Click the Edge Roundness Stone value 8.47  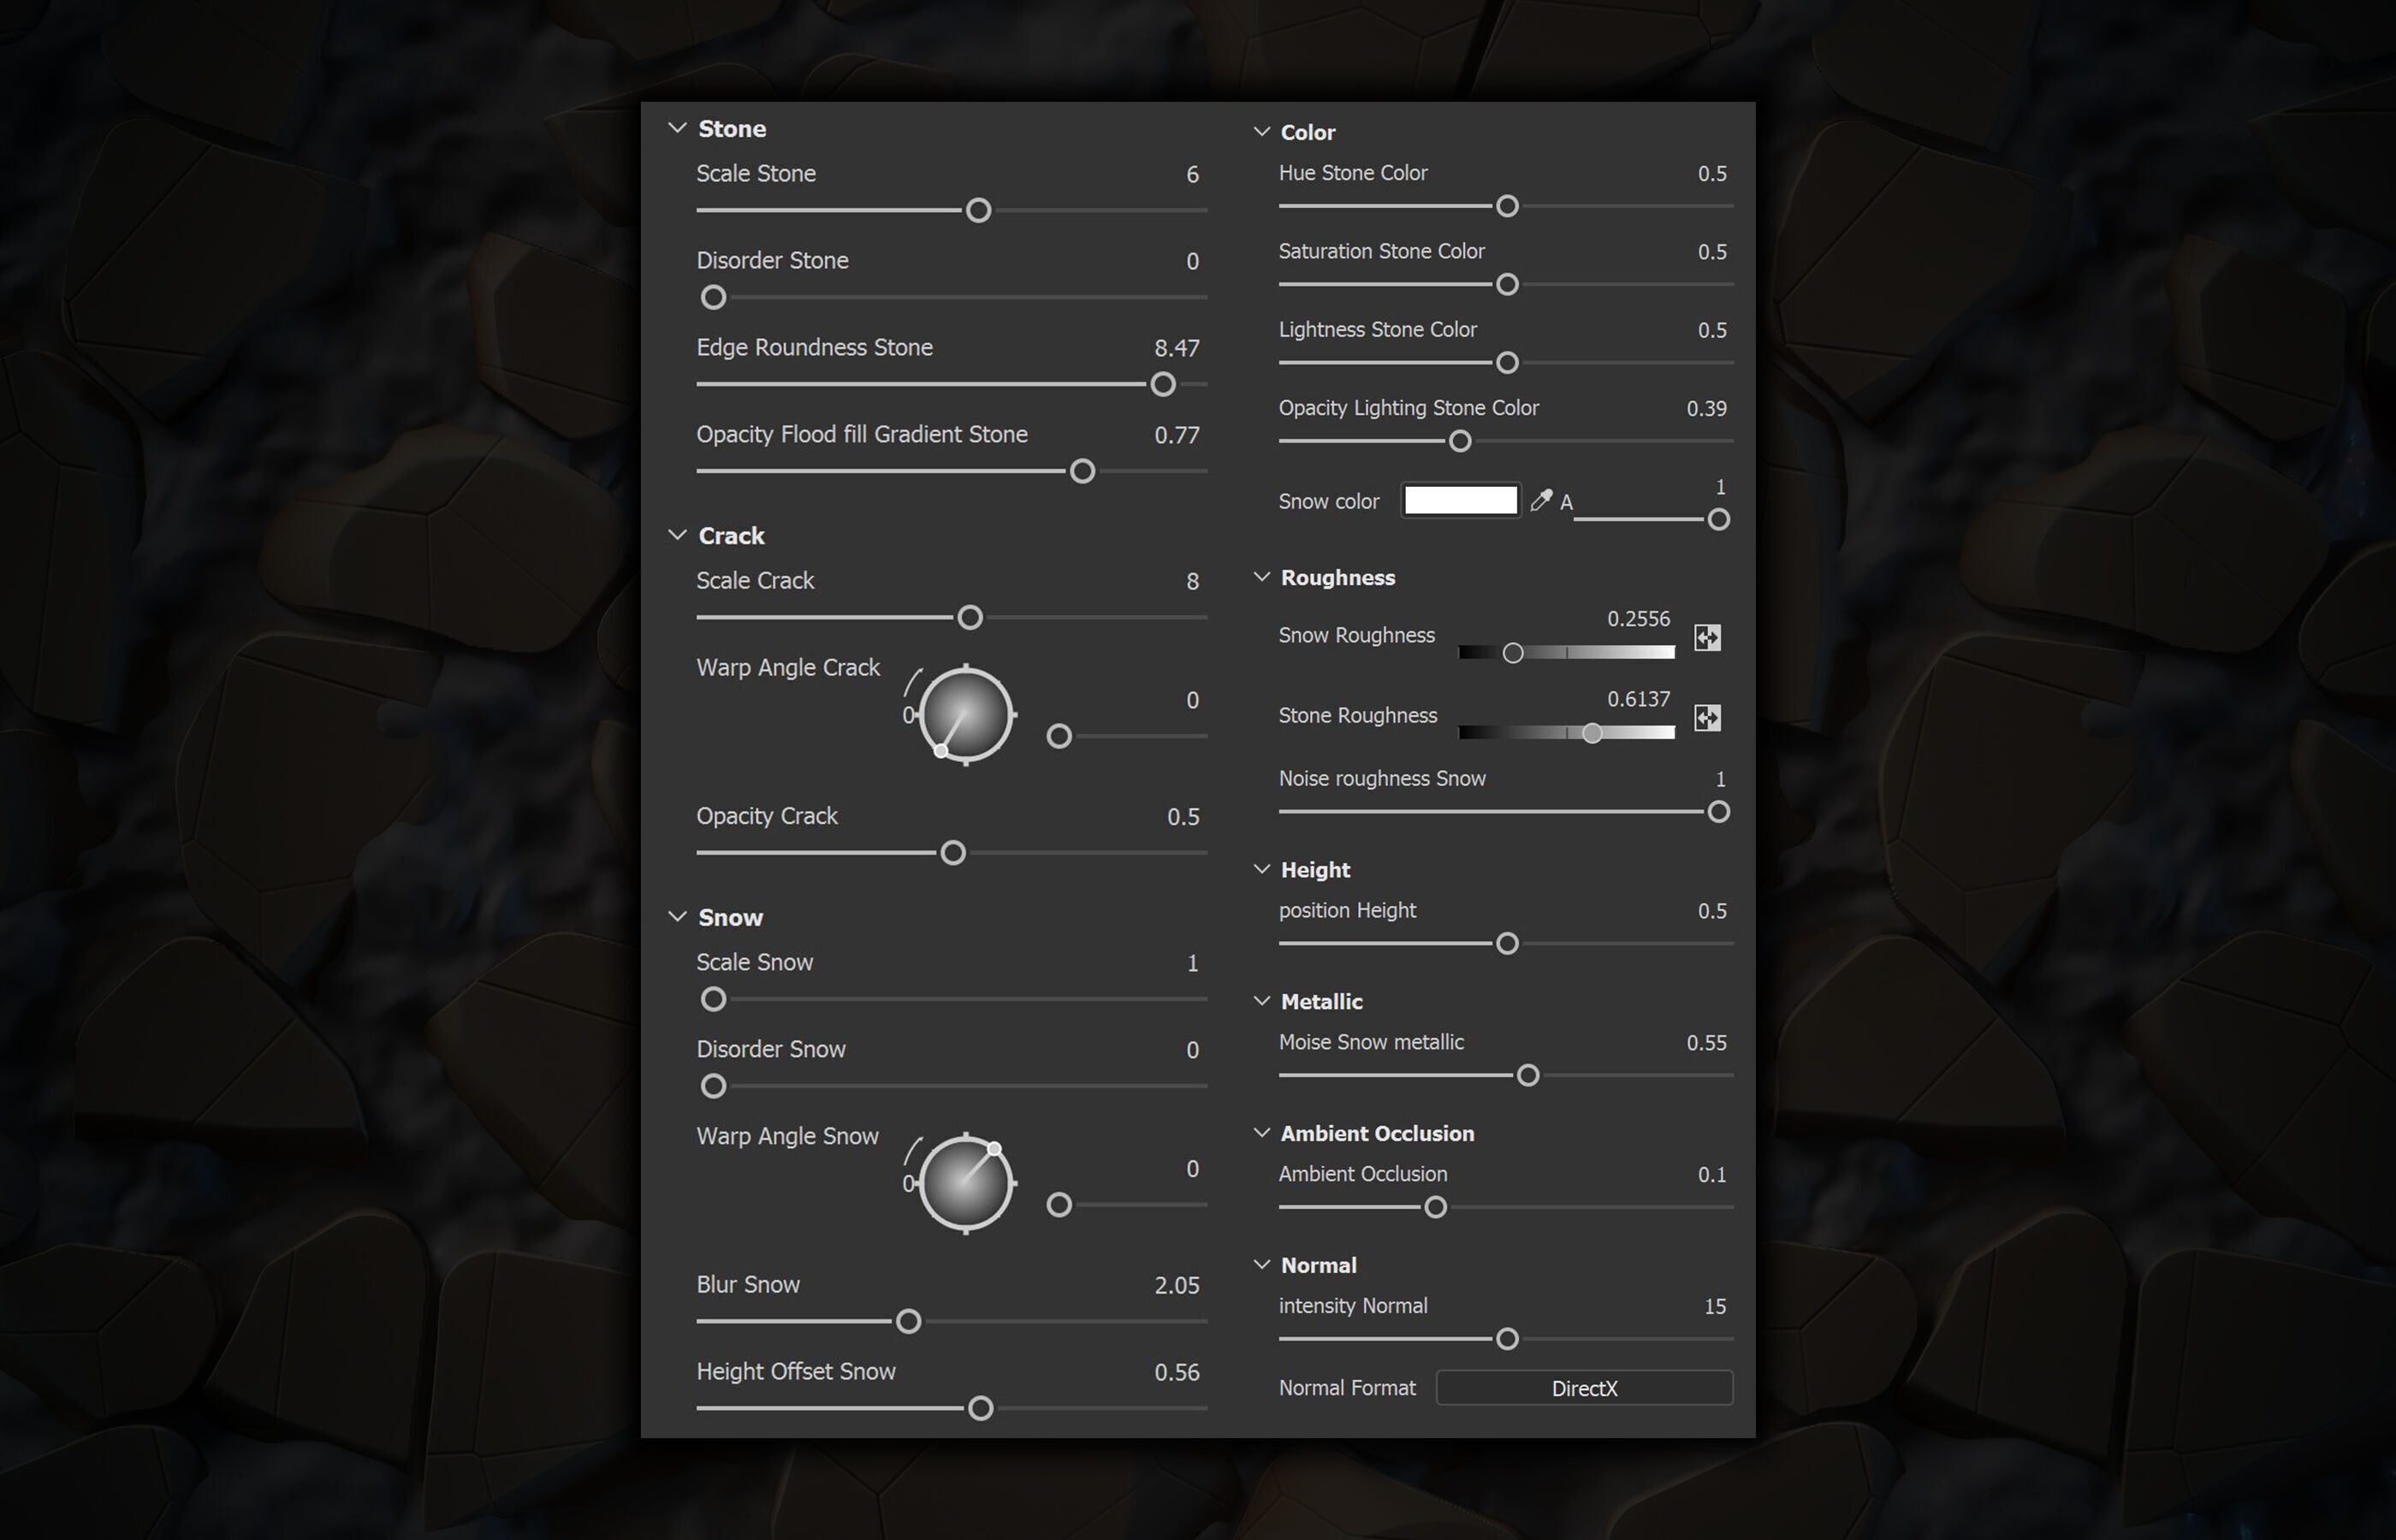[1177, 348]
